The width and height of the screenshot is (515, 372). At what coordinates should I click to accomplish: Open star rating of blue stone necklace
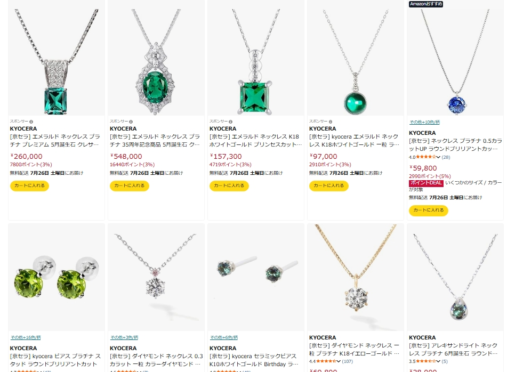click(425, 157)
